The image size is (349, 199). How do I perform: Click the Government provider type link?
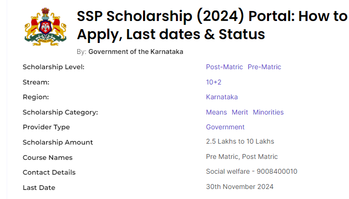tap(225, 127)
